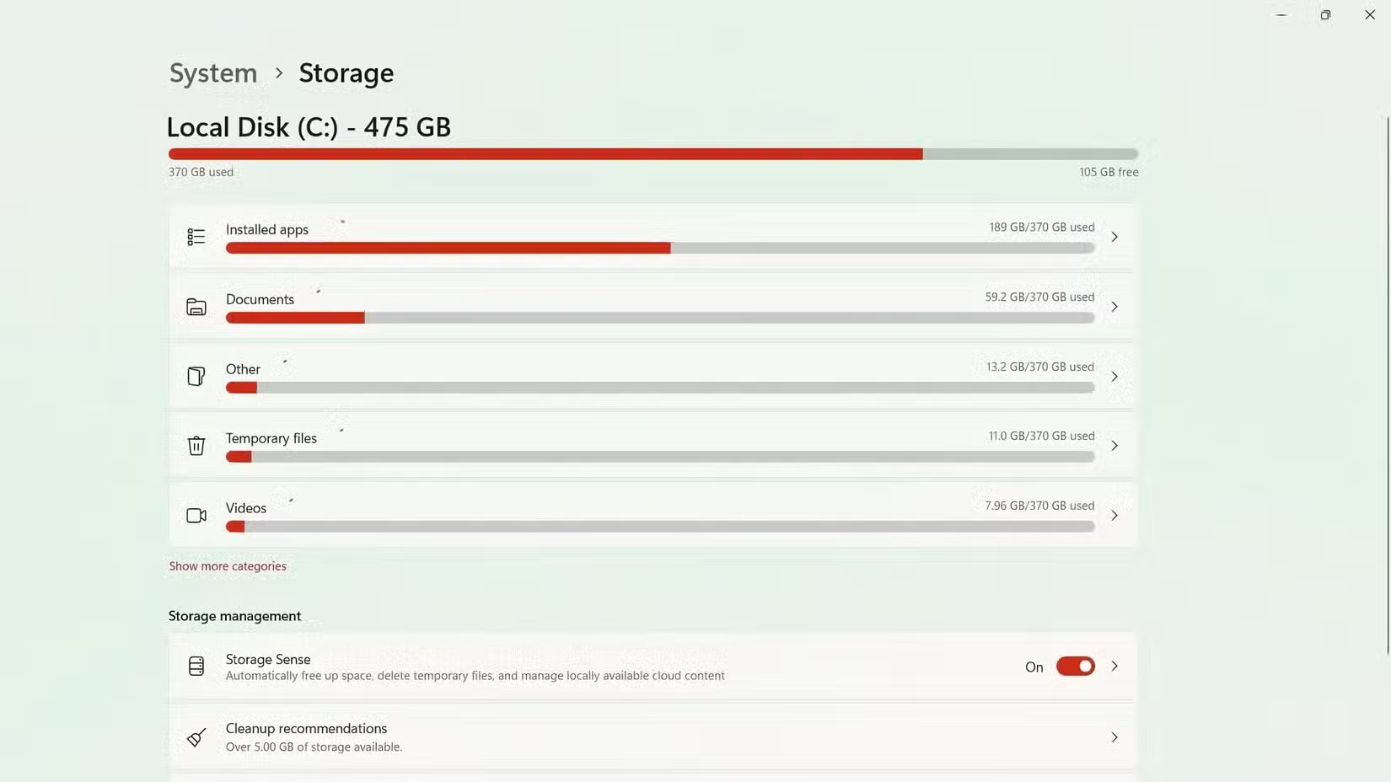Click the restore window icon
This screenshot has width=1391, height=782.
[x=1324, y=14]
